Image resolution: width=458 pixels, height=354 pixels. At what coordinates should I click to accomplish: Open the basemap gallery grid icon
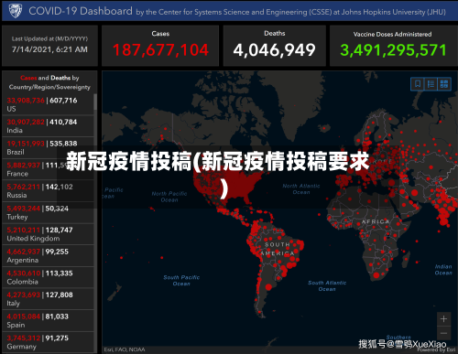(x=444, y=84)
